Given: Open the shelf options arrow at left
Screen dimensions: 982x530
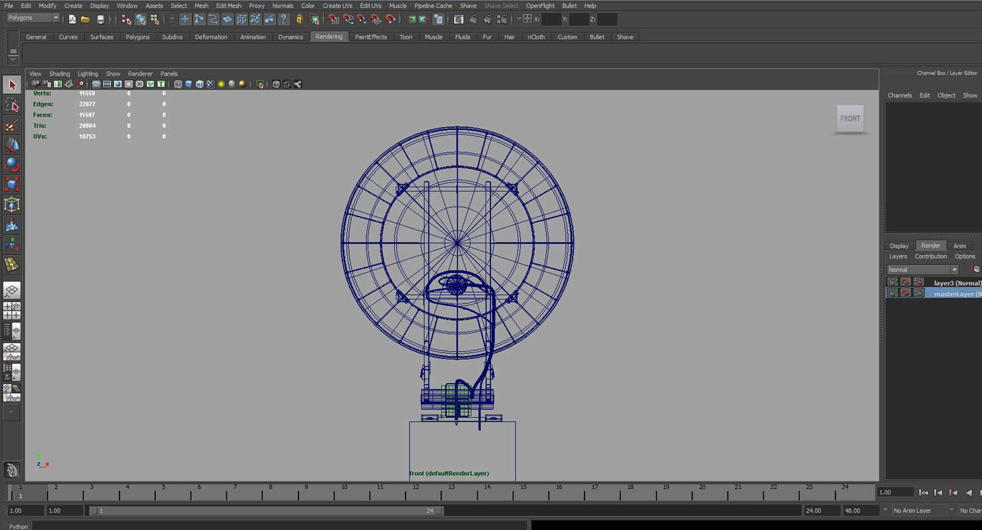Looking at the screenshot, I should tap(13, 60).
